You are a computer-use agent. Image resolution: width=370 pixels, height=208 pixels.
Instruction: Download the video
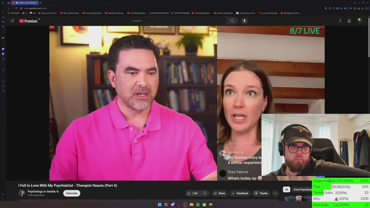tap(240, 193)
